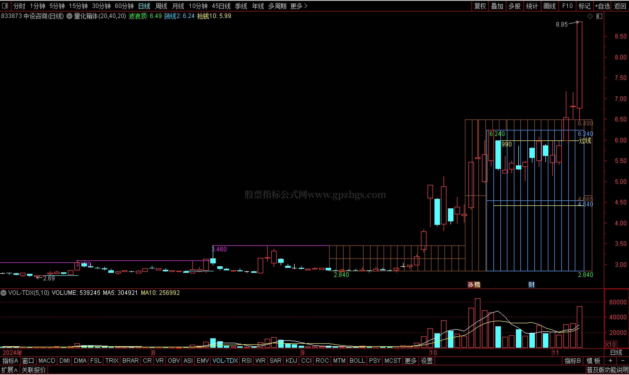Click the diamond icon above price axis
This screenshot has width=629, height=375.
590,16
